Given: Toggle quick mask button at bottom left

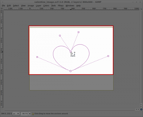Looking at the screenshot, I should click(2, 109).
